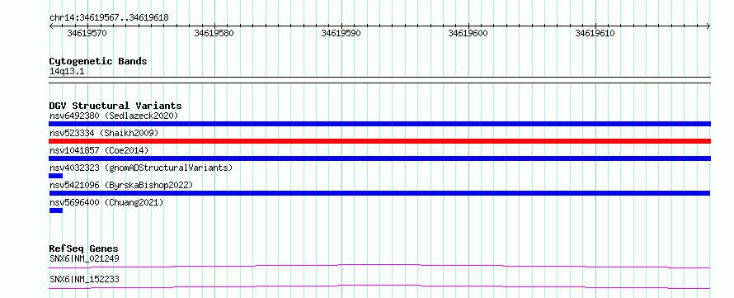The height and width of the screenshot is (298, 734).
Task: Click the blue bar under nsv6492380
Action: pos(379,124)
